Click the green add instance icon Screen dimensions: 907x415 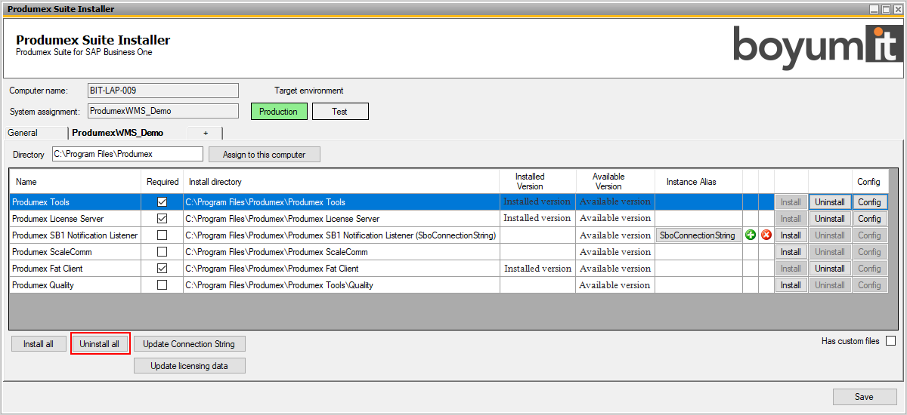coord(751,235)
